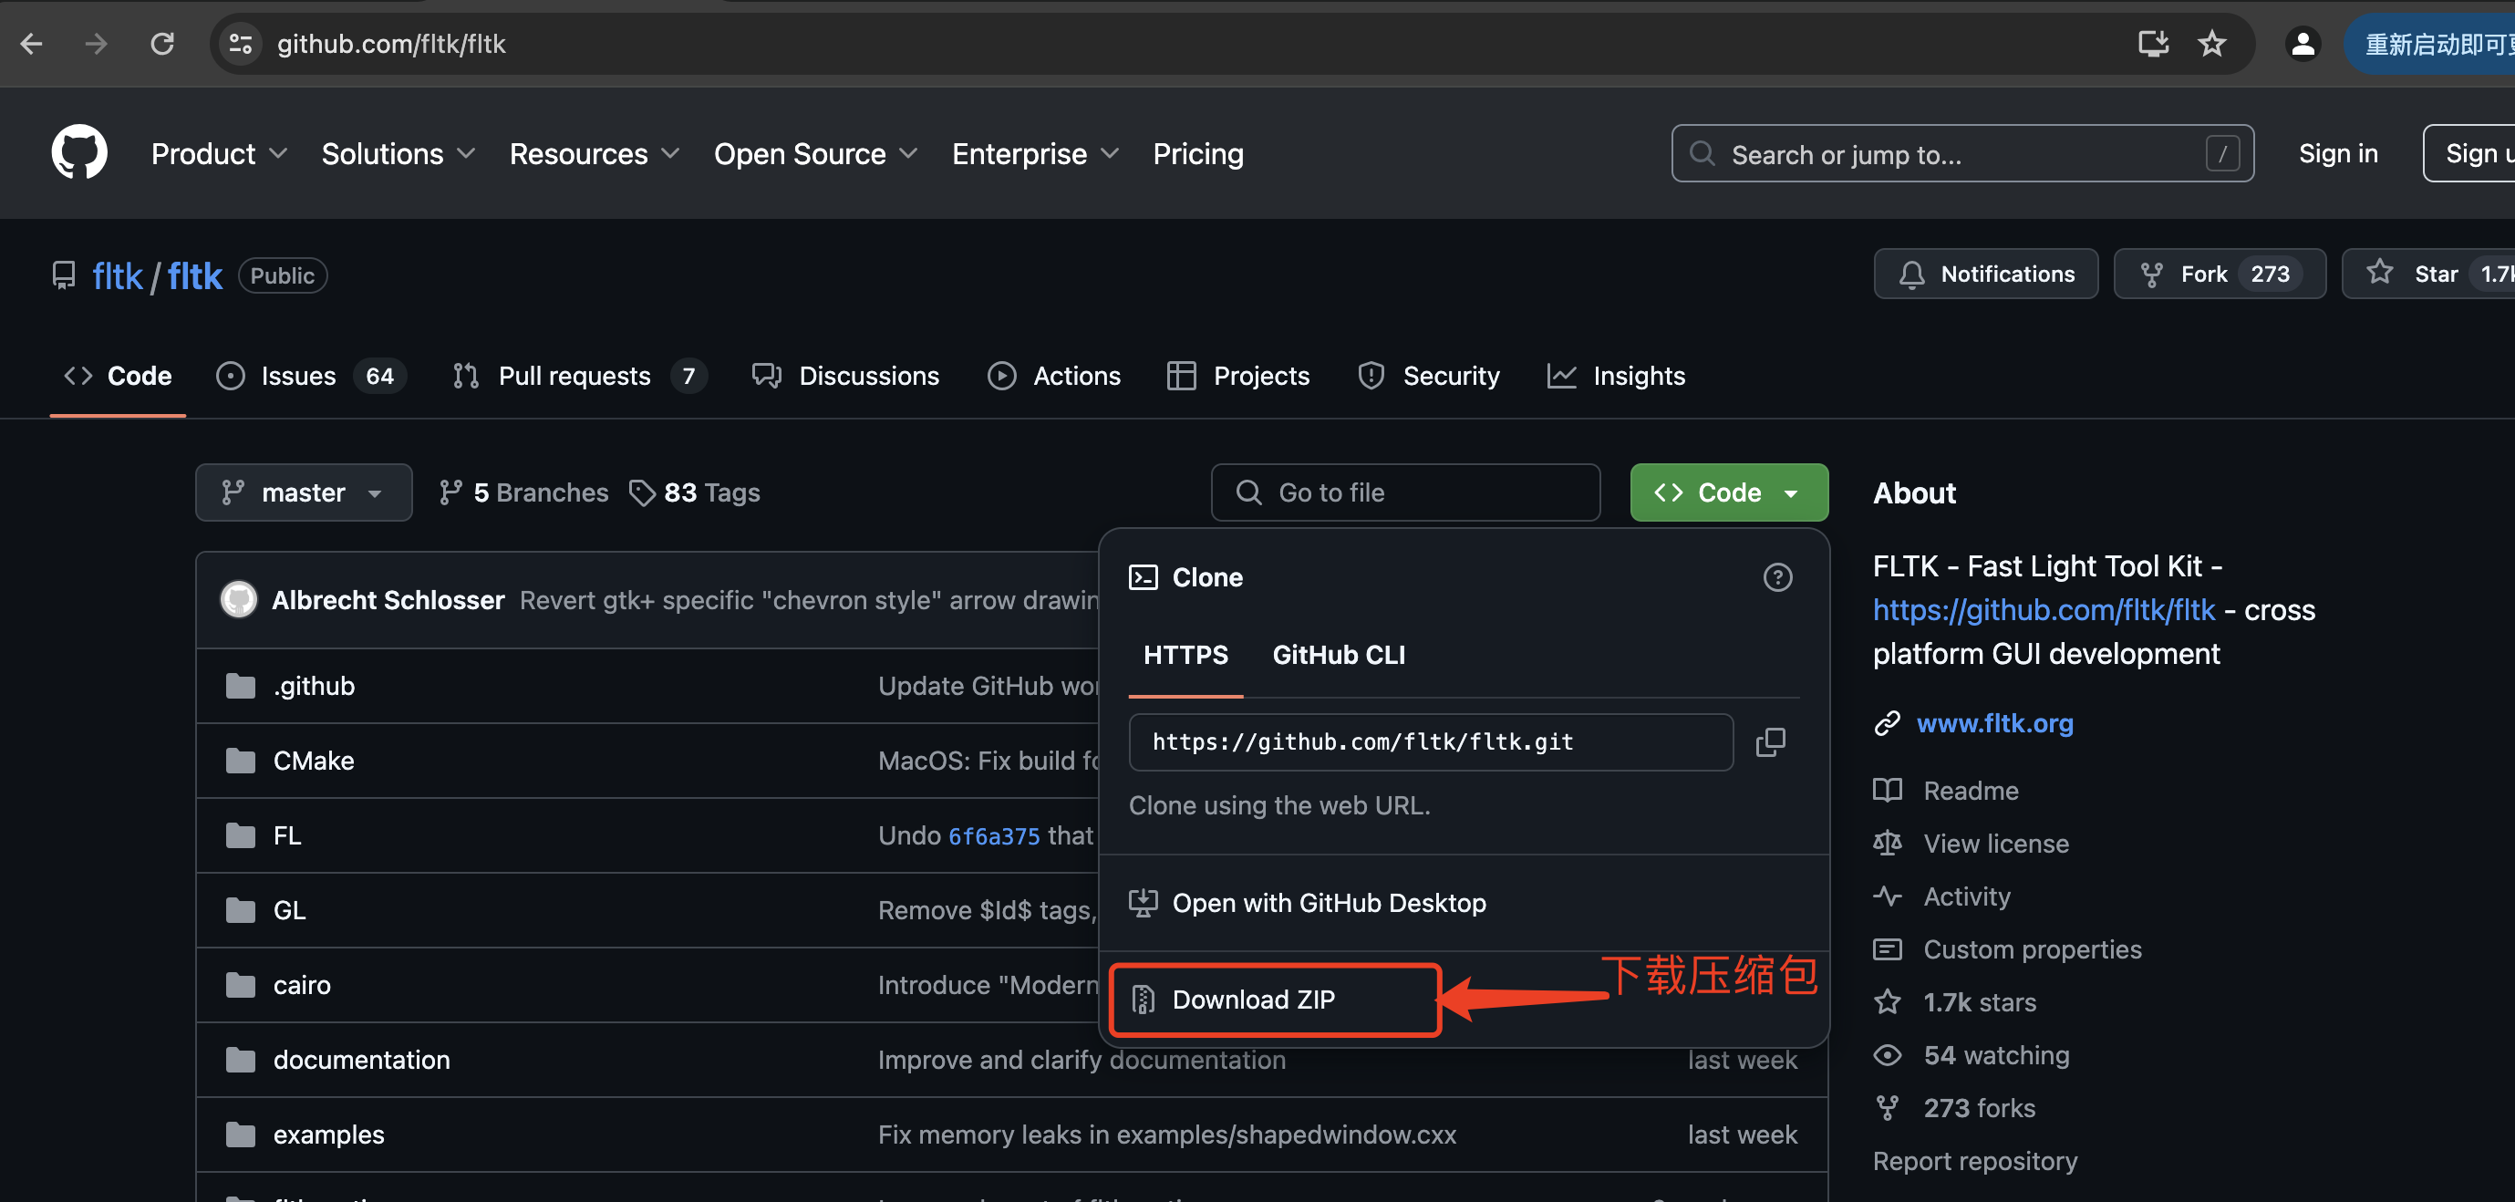Bookmark this page with the star icon
The height and width of the screenshot is (1202, 2515).
[x=2211, y=44]
